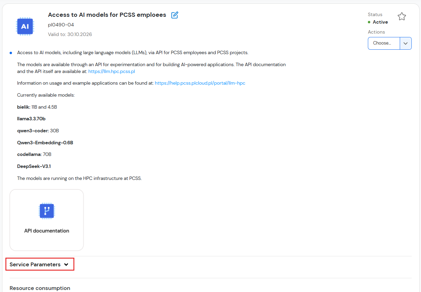The height and width of the screenshot is (292, 421).
Task: Click the 'Choose...' Actions combo box
Action: click(x=384, y=43)
